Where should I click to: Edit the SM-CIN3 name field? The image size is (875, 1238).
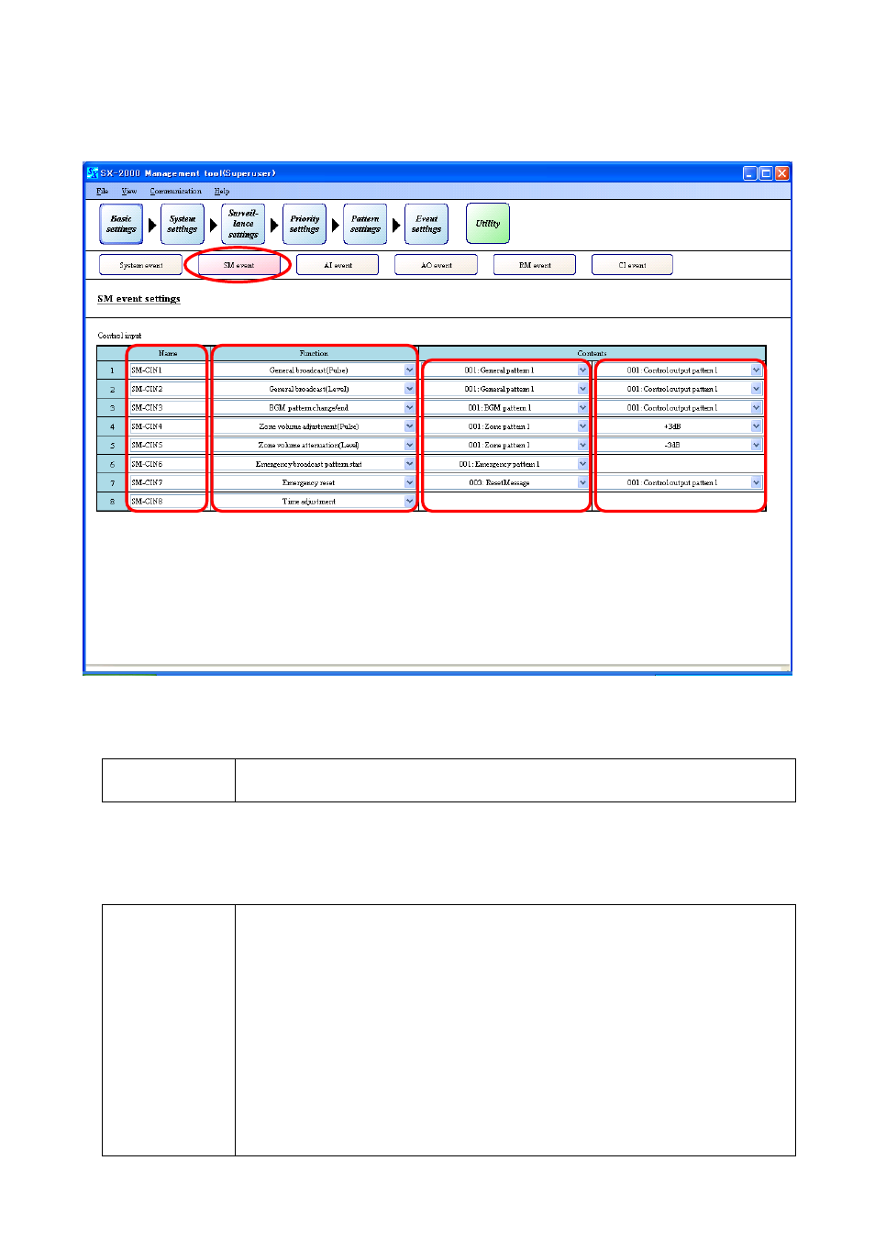pyautogui.click(x=168, y=408)
